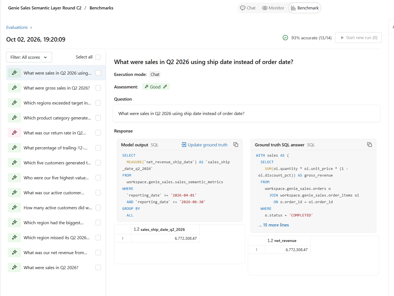Viewport: 394px width, 296px height.
Task: Expand '... 15 more lines' of ground truth SQL
Action: point(274,225)
